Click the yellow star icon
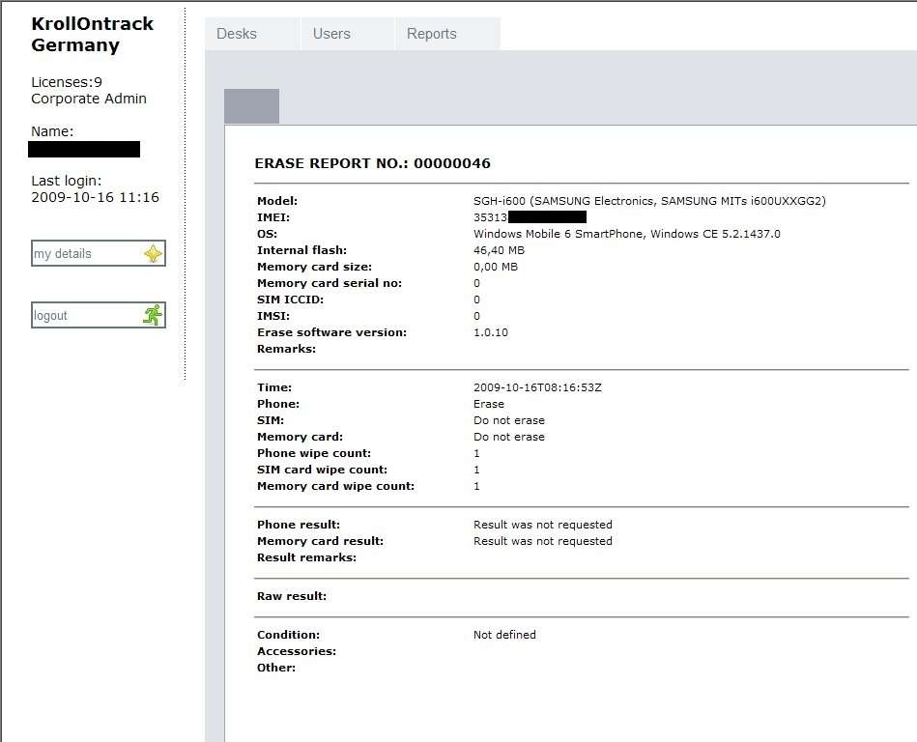This screenshot has height=742, width=917. (153, 254)
